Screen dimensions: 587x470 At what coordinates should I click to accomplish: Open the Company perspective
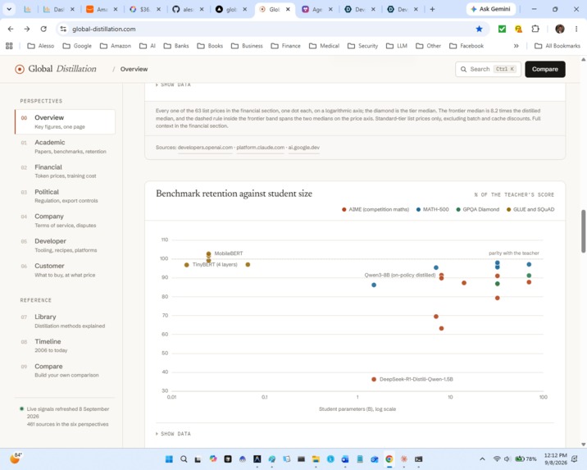pyautogui.click(x=65, y=221)
